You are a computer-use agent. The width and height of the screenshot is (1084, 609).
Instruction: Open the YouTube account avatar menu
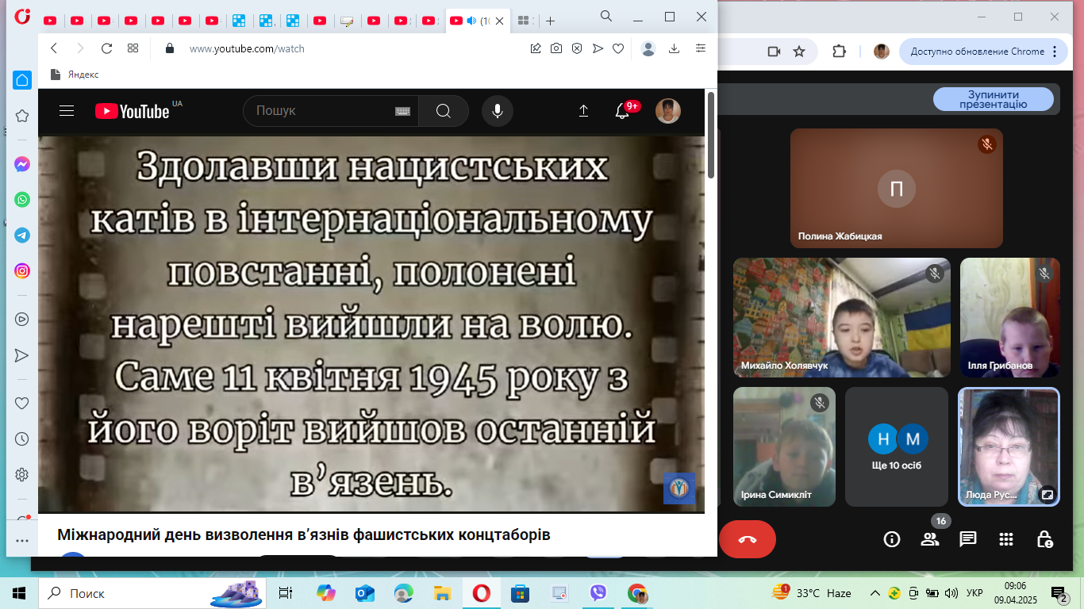[x=668, y=111]
